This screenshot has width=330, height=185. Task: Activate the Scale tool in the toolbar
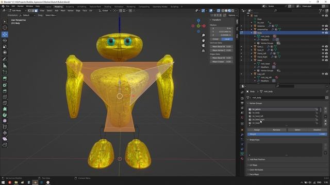[x=5, y=47]
